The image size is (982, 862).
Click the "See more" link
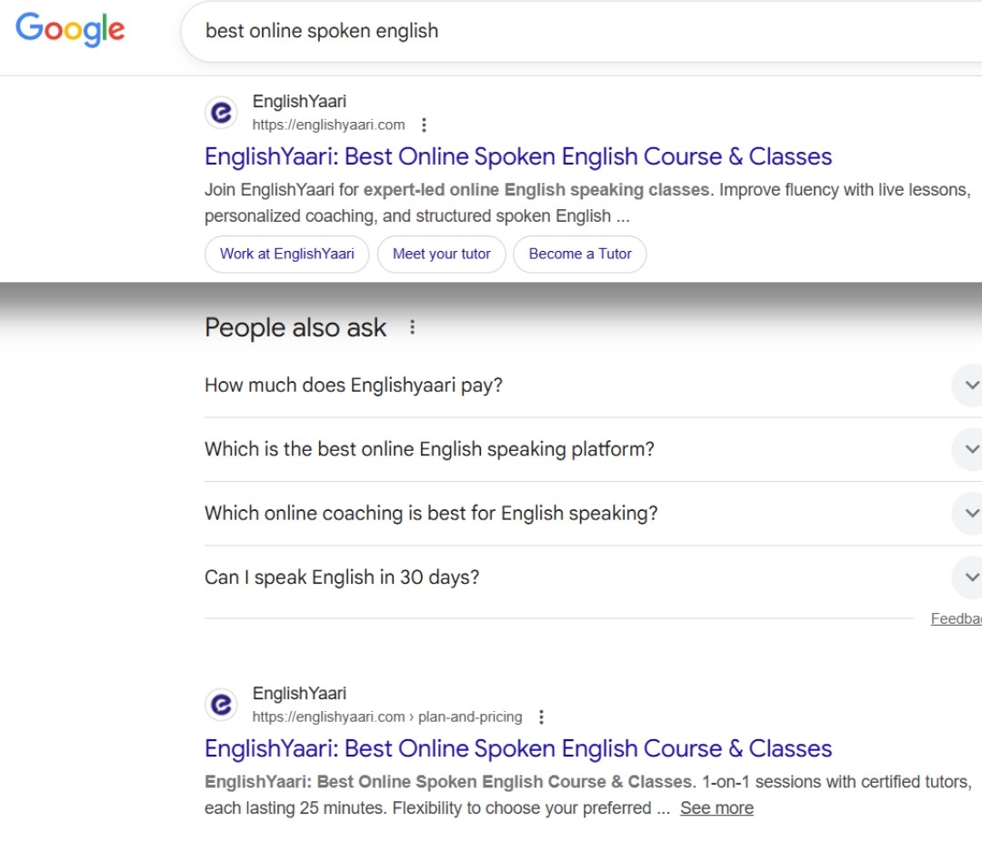(x=716, y=808)
